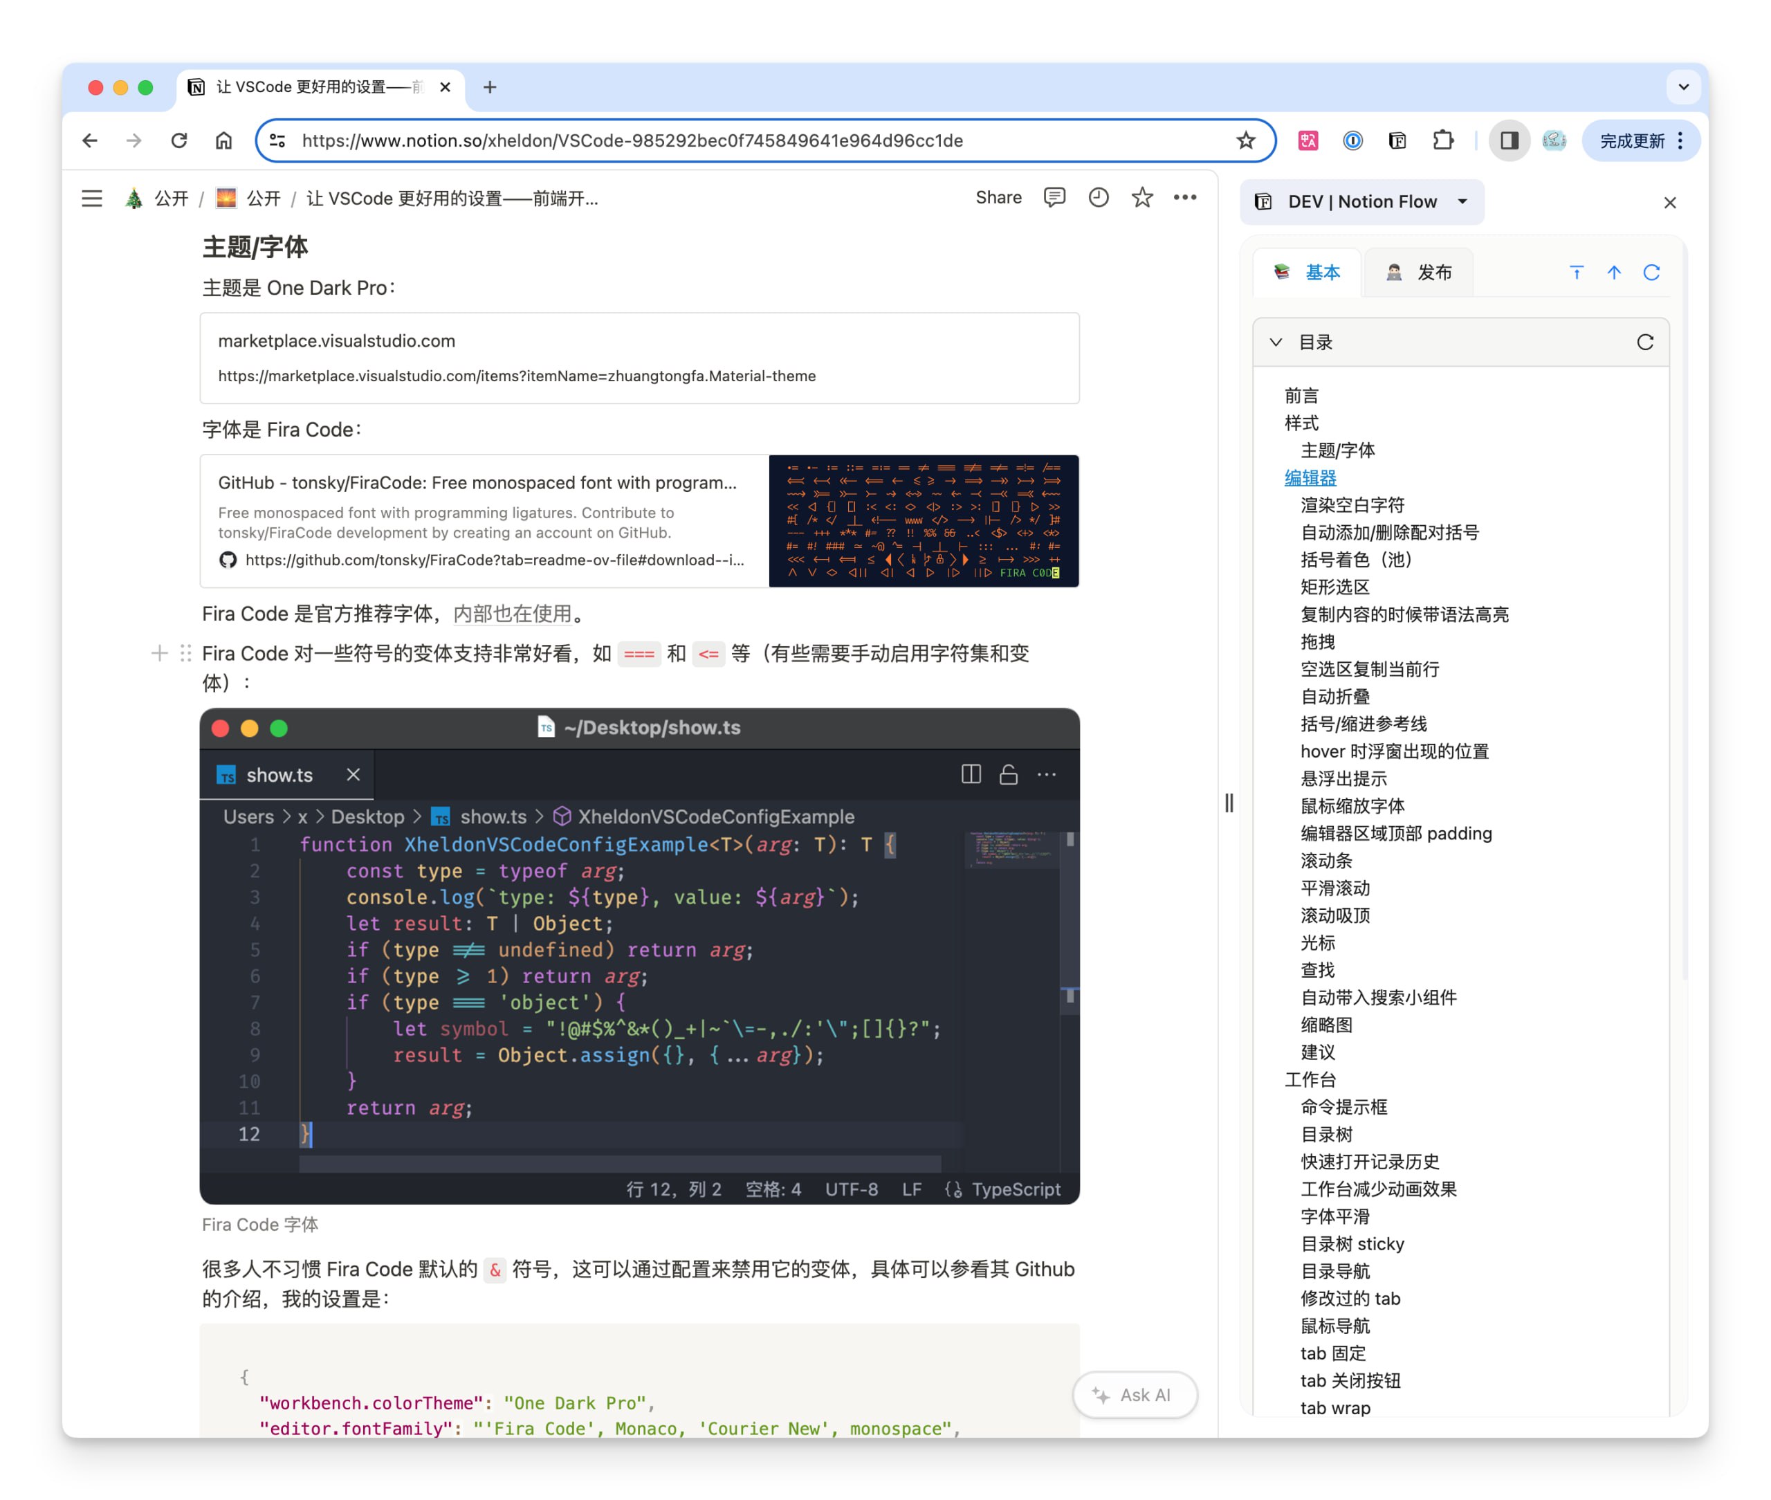Collapse the 目录 section chevron

pyautogui.click(x=1275, y=342)
